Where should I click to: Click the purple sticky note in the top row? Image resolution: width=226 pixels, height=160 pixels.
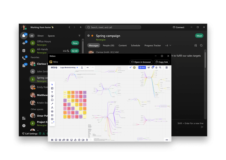pos(85,92)
